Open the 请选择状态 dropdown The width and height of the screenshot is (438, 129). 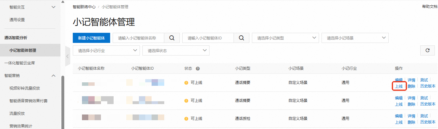(x=176, y=50)
